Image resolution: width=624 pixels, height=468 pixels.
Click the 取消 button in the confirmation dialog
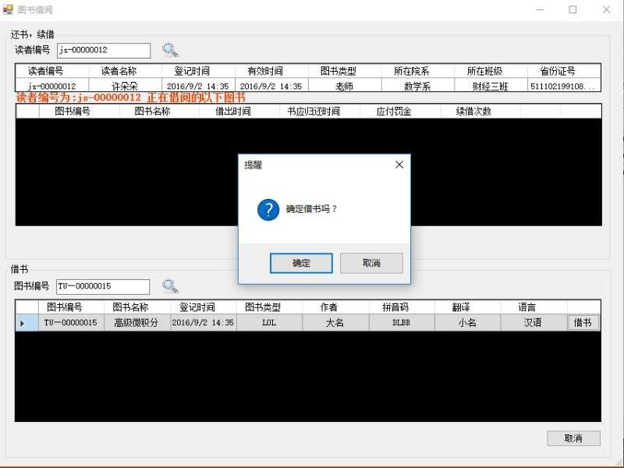(x=370, y=263)
